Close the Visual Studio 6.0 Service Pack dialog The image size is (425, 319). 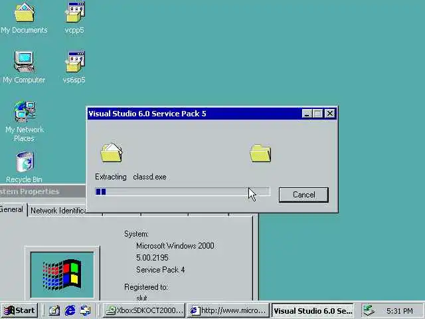[330, 114]
